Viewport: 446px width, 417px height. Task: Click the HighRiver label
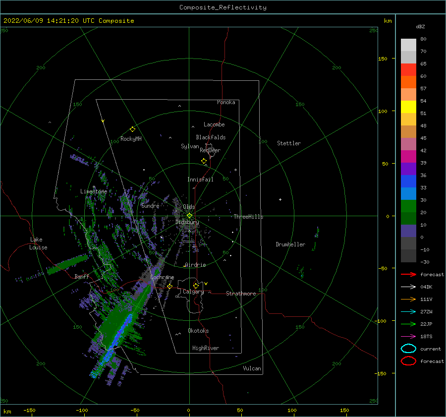(x=205, y=348)
